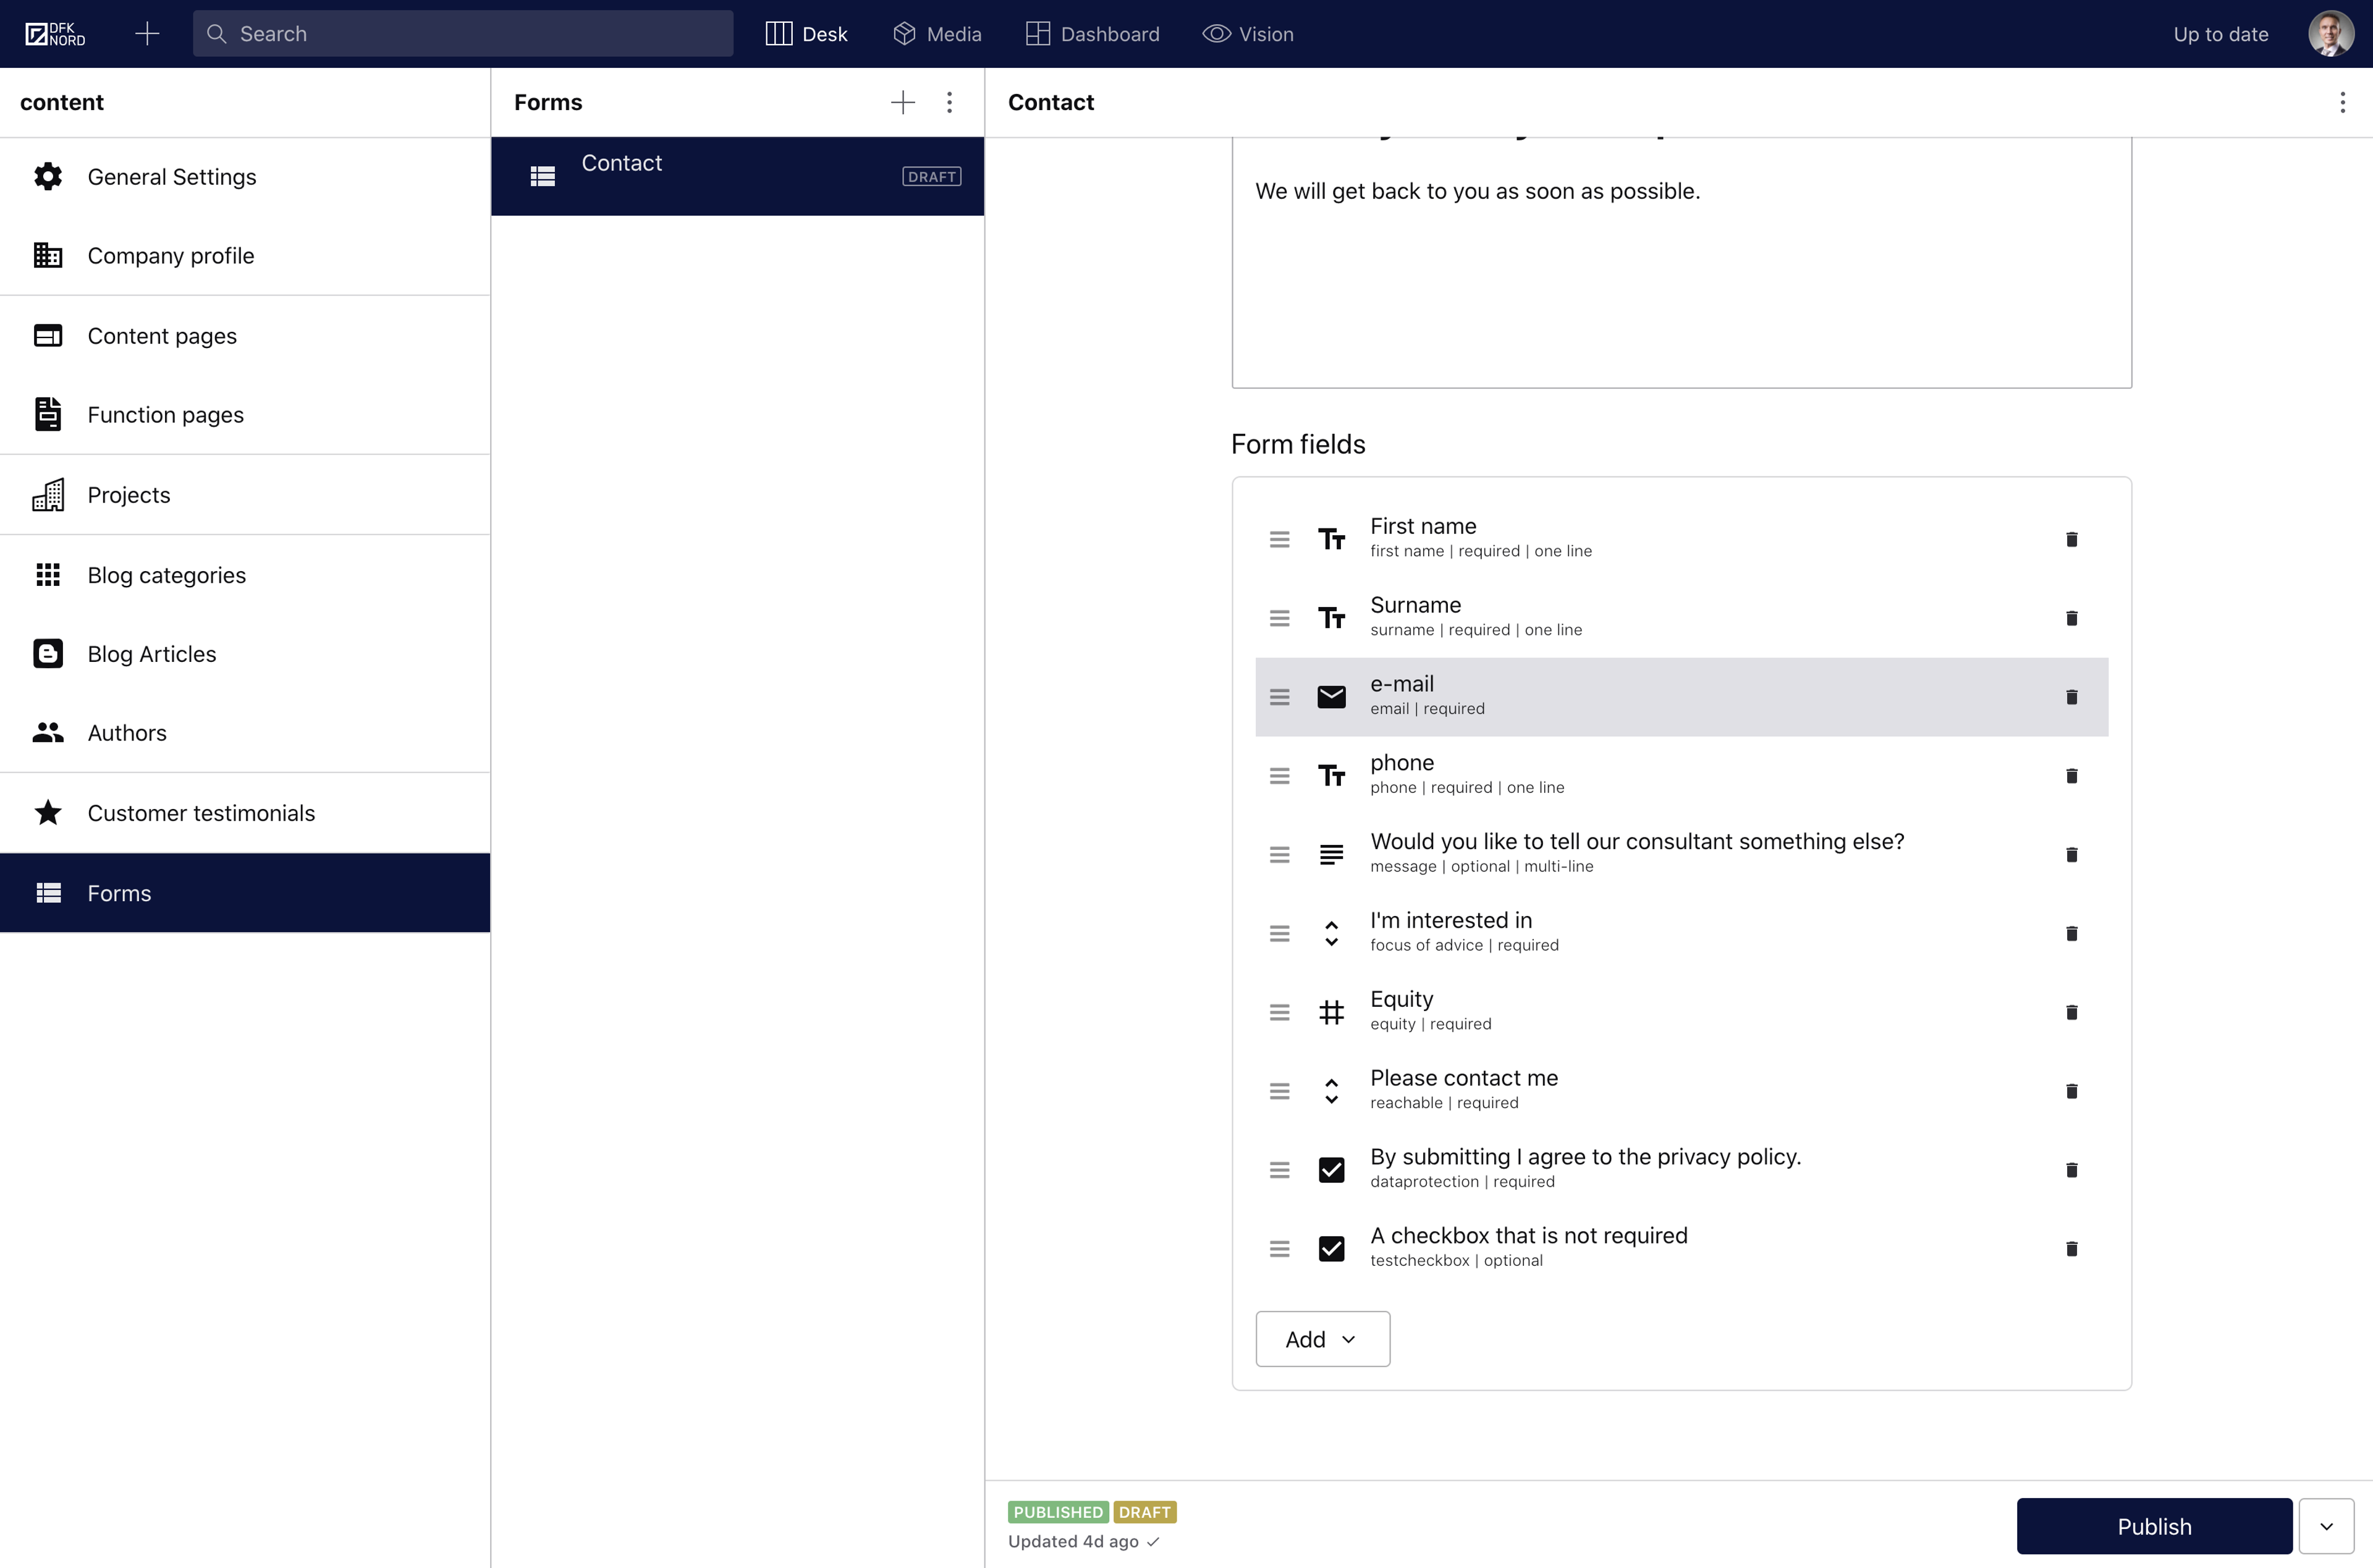The image size is (2373, 1568).
Task: Delete the First name form field
Action: pos(2071,539)
